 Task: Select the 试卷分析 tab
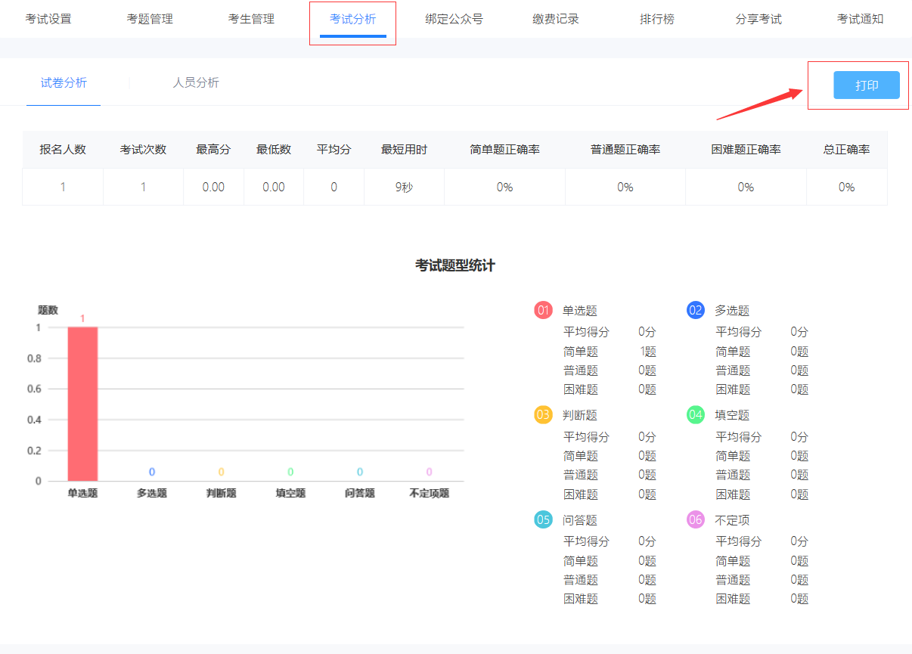64,82
